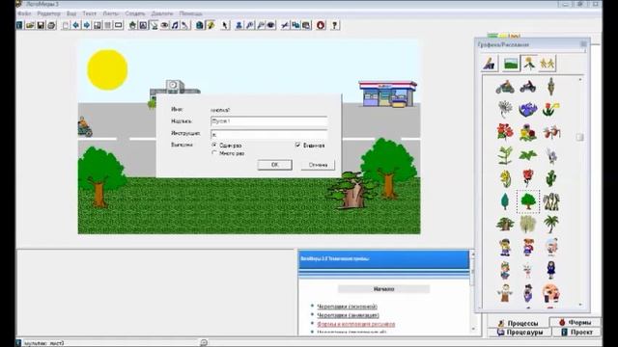Open project with the folder toolbar icon

(x=30, y=26)
